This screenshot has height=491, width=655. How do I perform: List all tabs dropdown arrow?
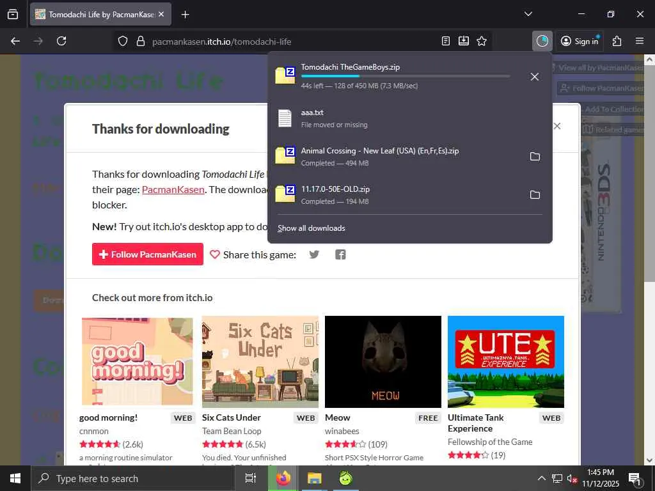528,14
